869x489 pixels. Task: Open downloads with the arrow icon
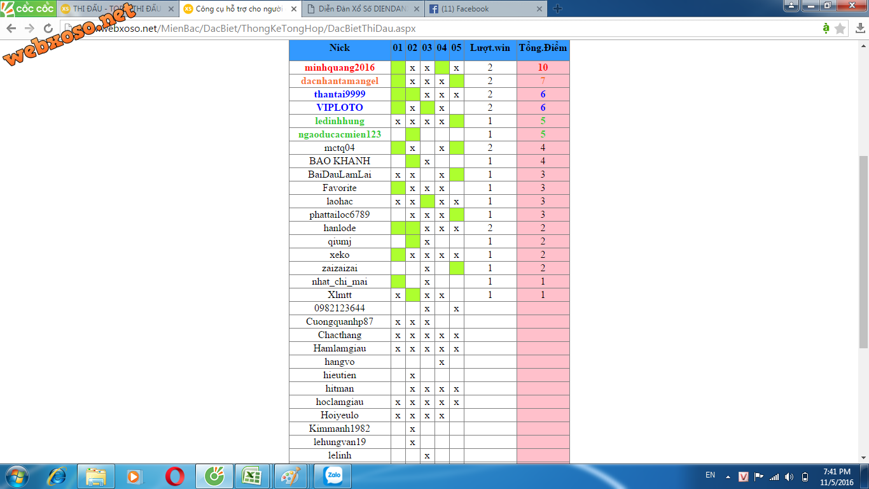(859, 29)
